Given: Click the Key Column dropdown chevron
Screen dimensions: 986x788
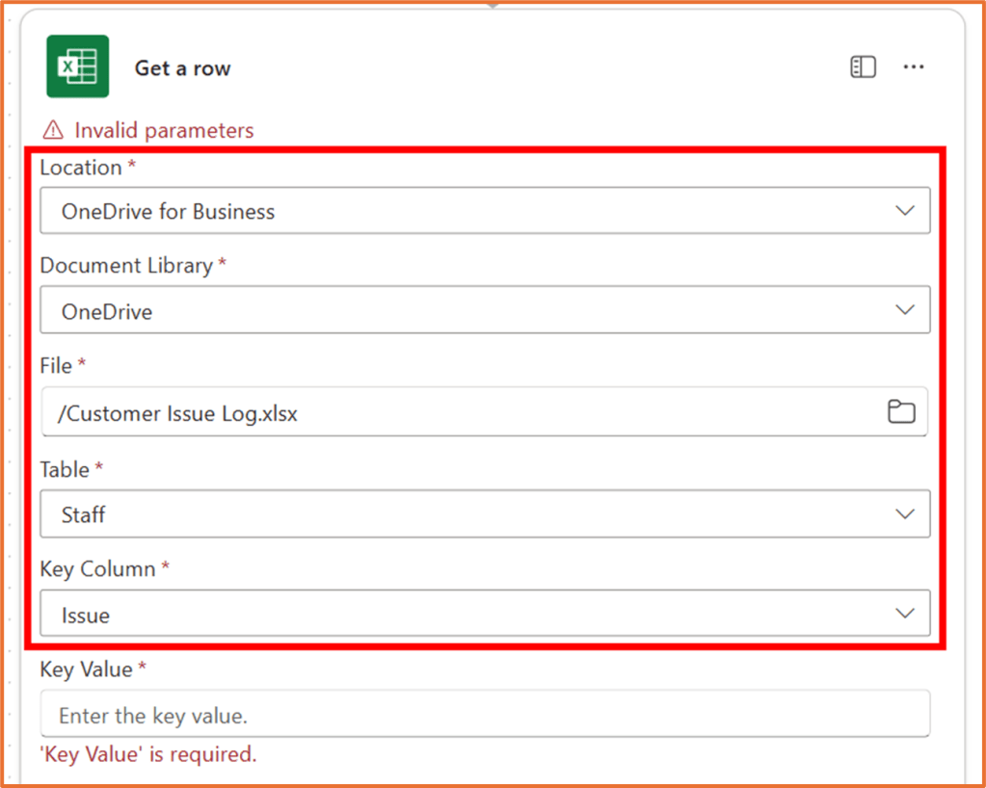Looking at the screenshot, I should 904,613.
